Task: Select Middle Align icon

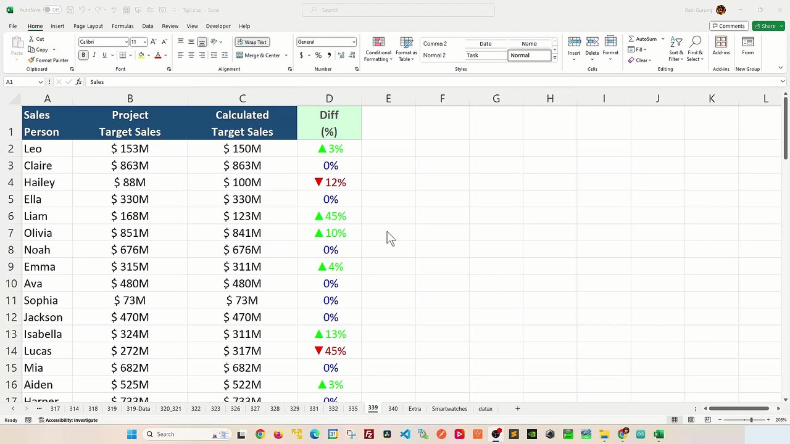Action: (191, 42)
